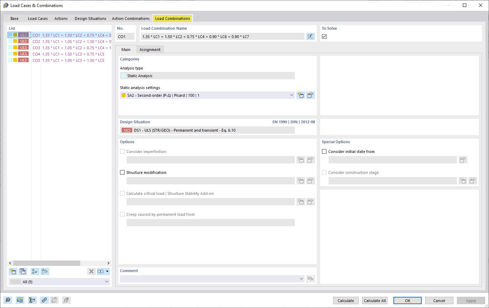Delete selected combination with the X icon

(x=91, y=271)
